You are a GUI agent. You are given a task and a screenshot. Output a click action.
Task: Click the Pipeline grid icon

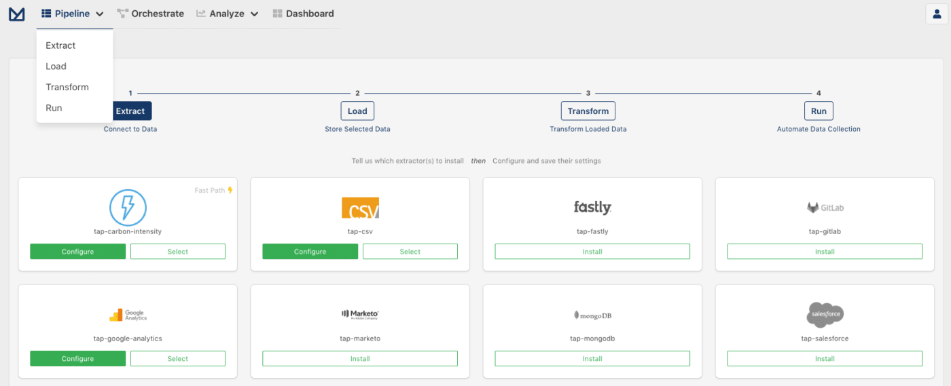(46, 14)
